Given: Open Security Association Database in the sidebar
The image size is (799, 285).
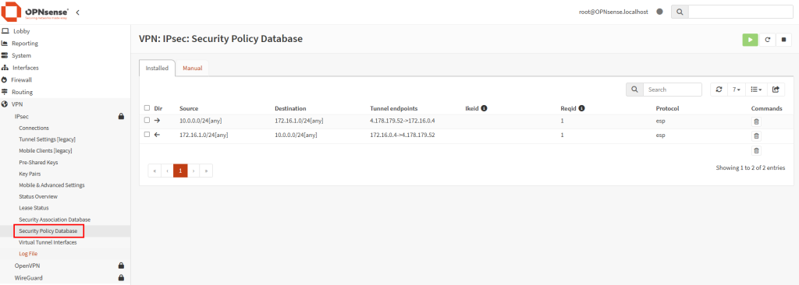Looking at the screenshot, I should tap(55, 220).
